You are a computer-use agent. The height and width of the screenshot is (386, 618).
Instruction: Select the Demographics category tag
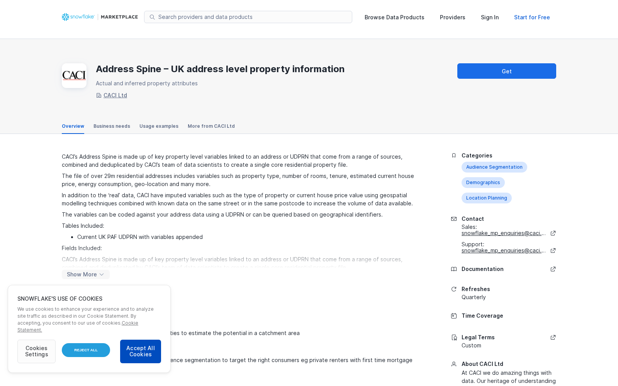(483, 183)
